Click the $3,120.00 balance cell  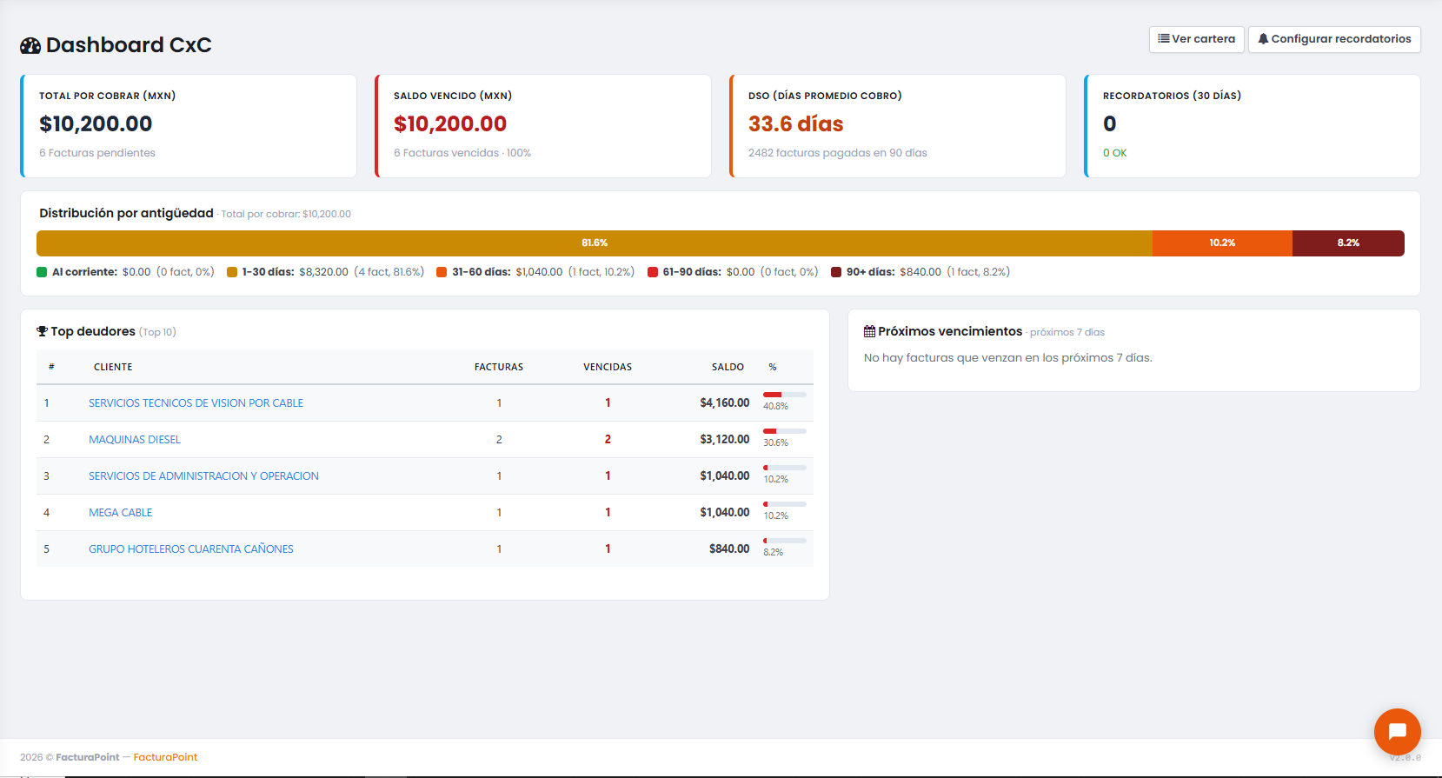(x=725, y=440)
